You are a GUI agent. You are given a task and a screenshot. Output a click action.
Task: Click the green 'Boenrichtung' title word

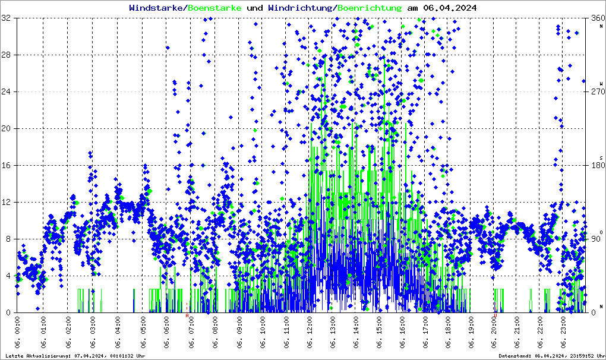pos(370,8)
